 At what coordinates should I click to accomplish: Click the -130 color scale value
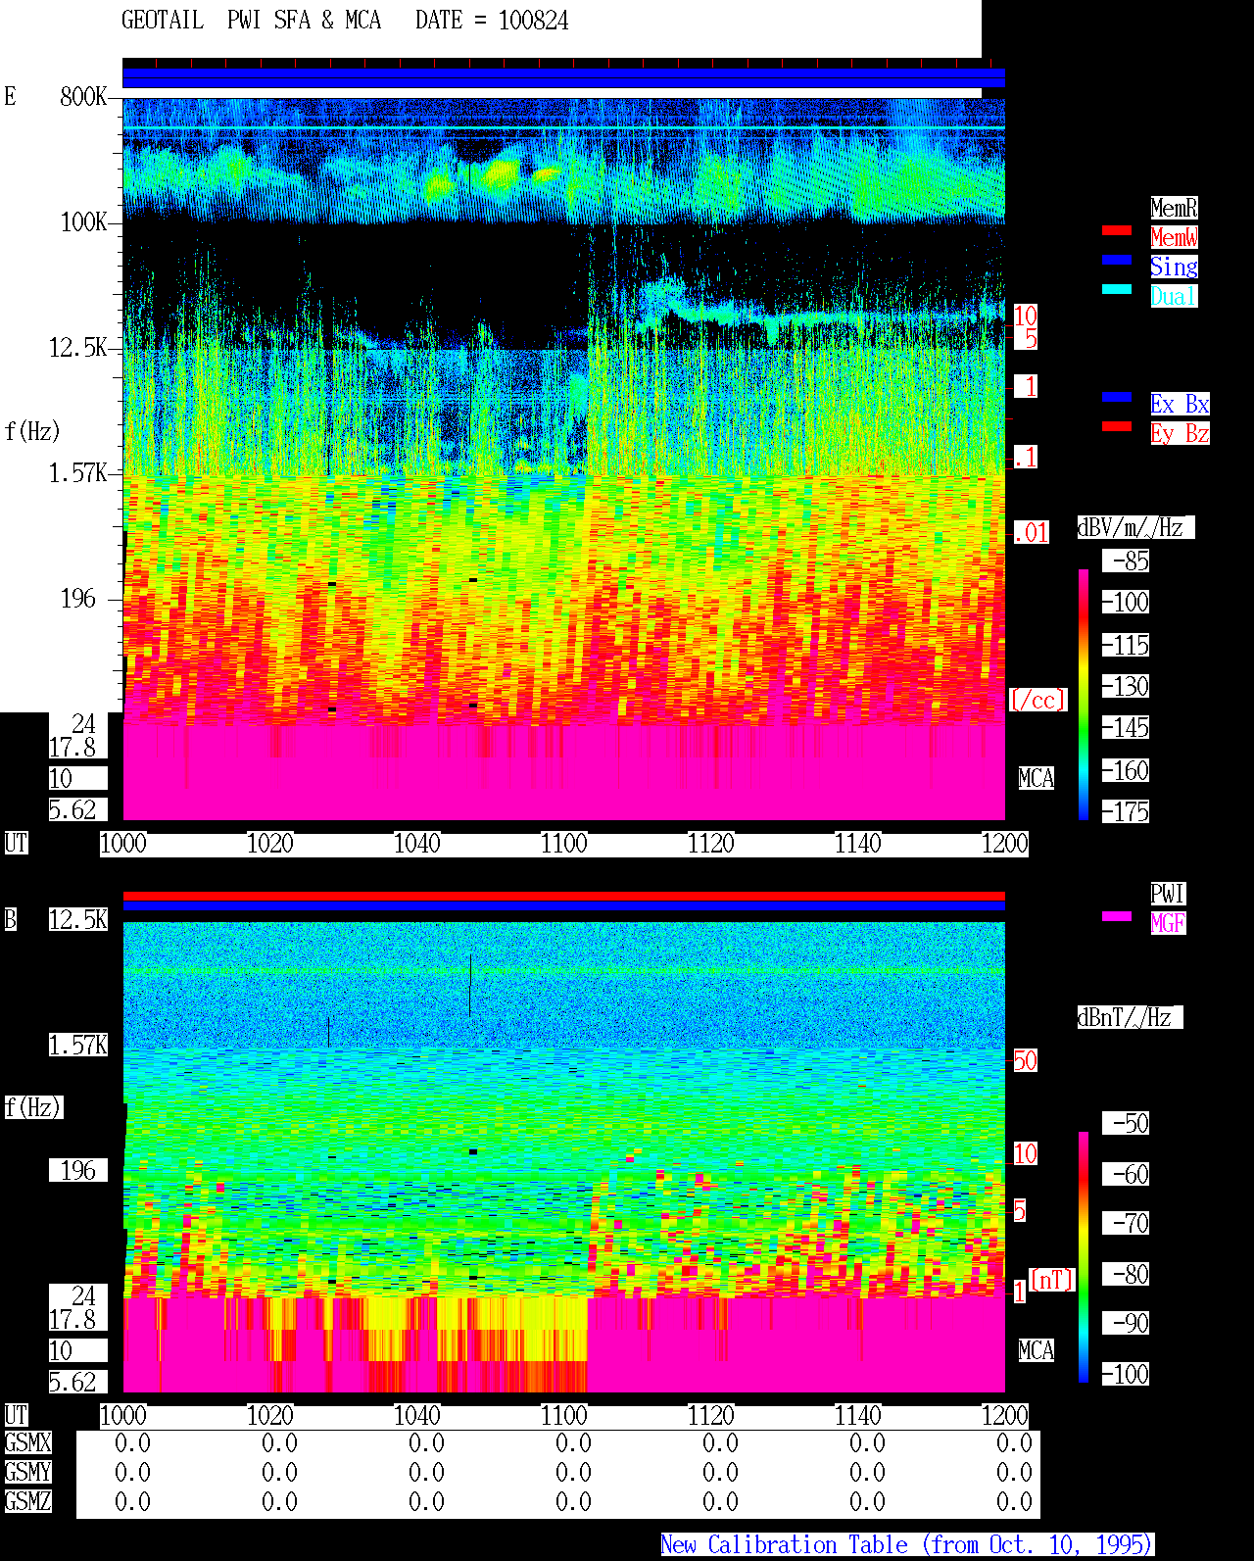[1126, 686]
